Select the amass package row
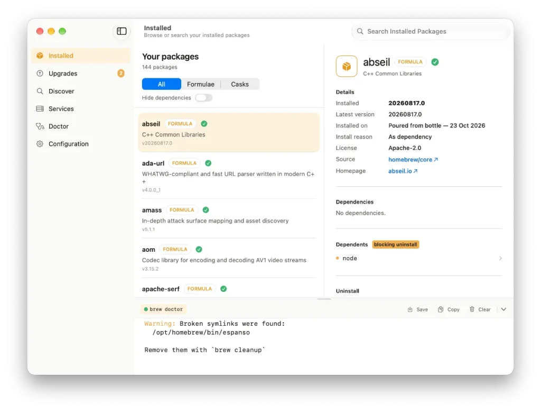Screen dimensions: 541x411 pyautogui.click(x=229, y=219)
